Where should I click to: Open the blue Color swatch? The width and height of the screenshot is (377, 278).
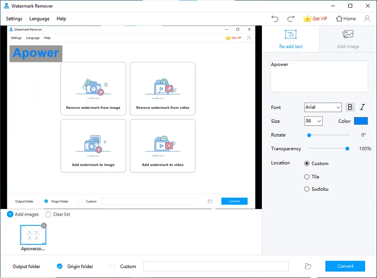[361, 121]
